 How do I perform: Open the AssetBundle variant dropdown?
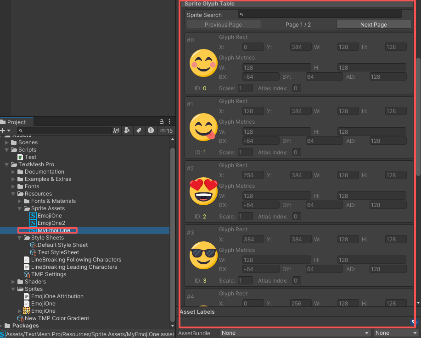396,333
